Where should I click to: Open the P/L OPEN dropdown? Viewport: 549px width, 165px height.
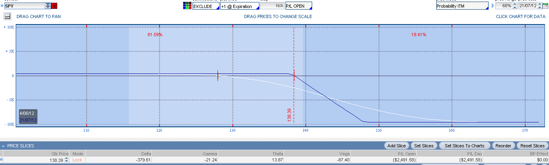click(298, 6)
